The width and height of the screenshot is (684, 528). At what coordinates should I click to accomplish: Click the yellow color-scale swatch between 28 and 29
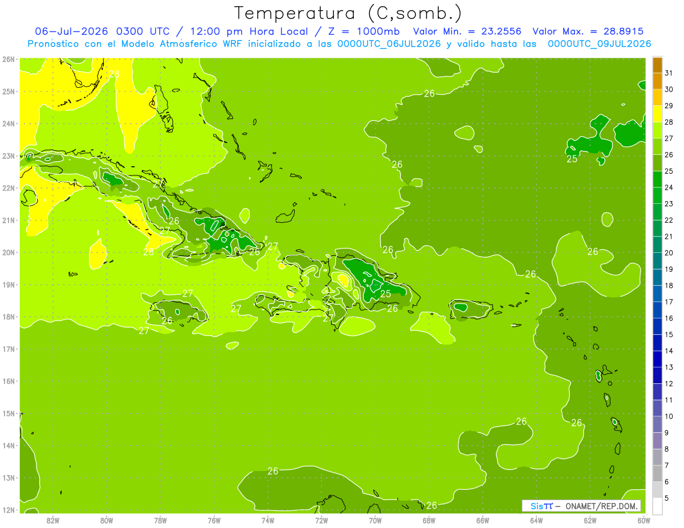[x=657, y=114]
